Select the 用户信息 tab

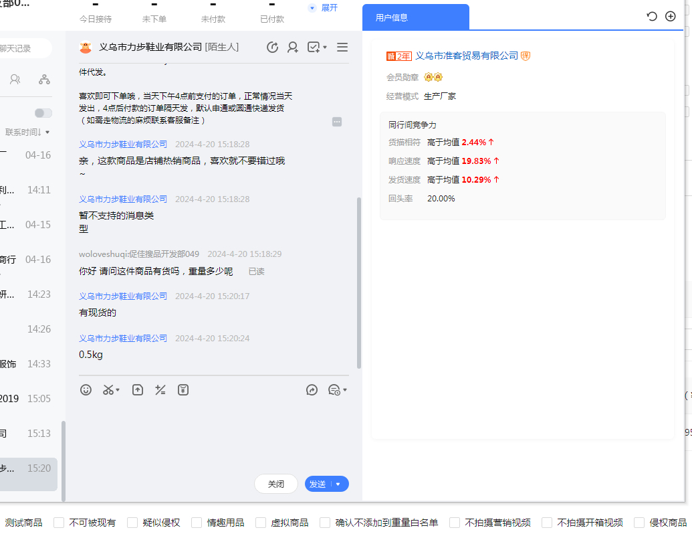click(392, 17)
